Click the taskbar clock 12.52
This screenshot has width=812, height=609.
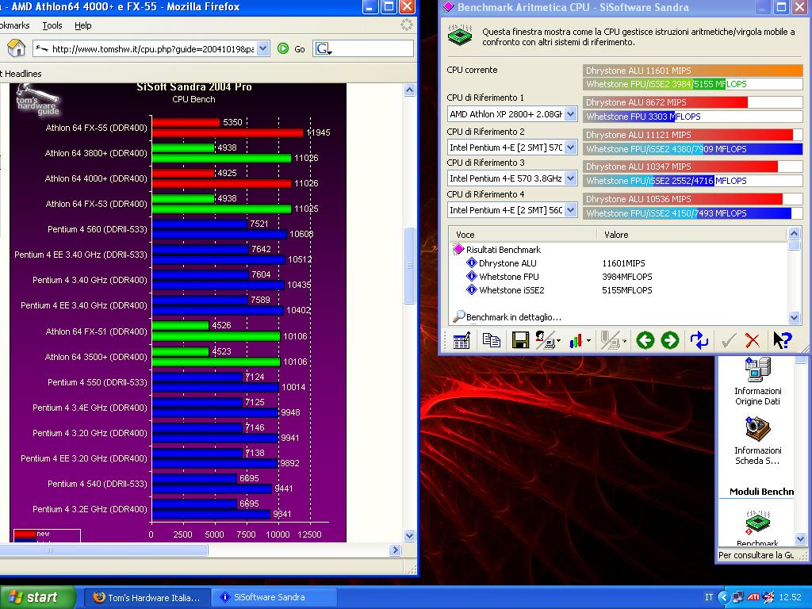tap(791, 597)
